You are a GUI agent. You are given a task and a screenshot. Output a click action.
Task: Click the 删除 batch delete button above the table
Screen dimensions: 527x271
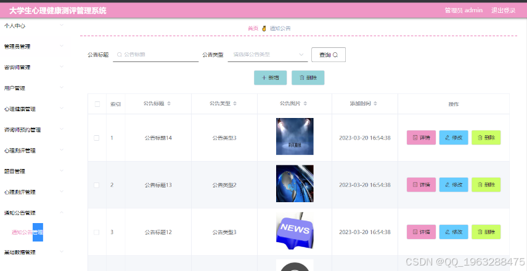(308, 77)
